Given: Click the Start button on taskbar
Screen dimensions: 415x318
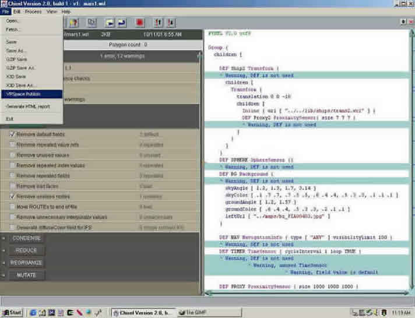Looking at the screenshot, I should 12,312.
